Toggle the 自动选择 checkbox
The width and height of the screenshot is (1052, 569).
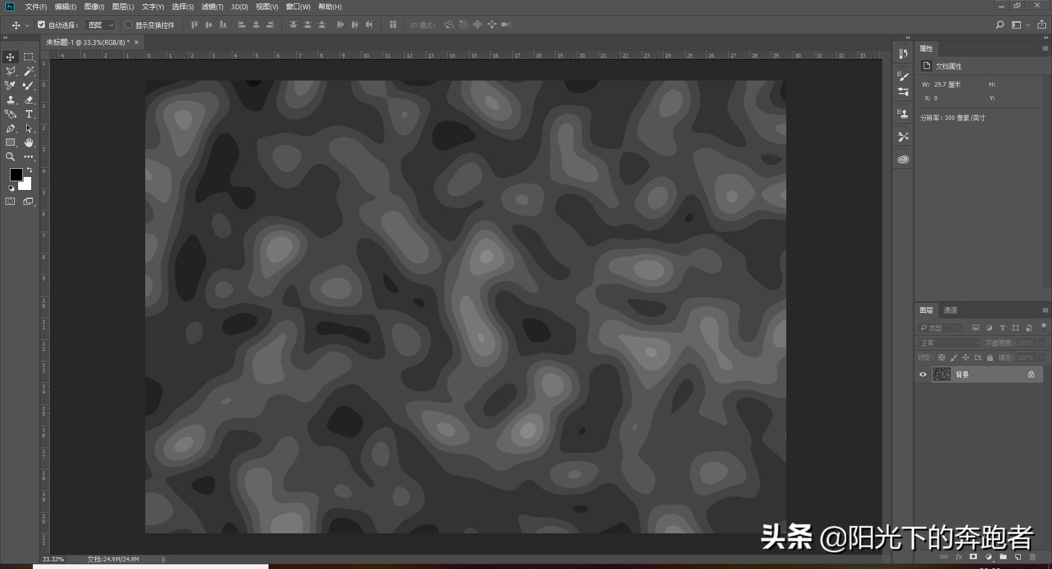click(41, 25)
